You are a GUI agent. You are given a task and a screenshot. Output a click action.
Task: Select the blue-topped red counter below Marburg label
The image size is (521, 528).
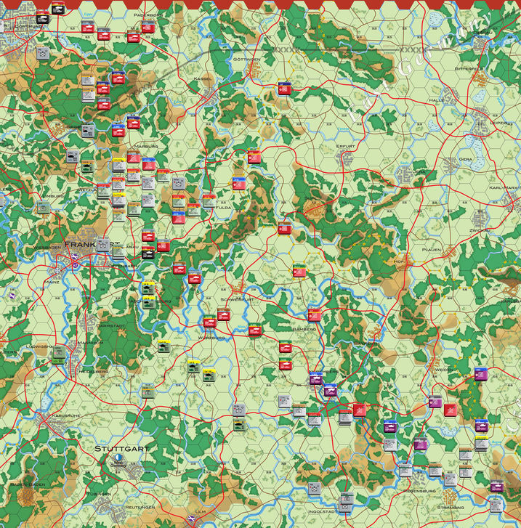pyautogui.click(x=149, y=163)
